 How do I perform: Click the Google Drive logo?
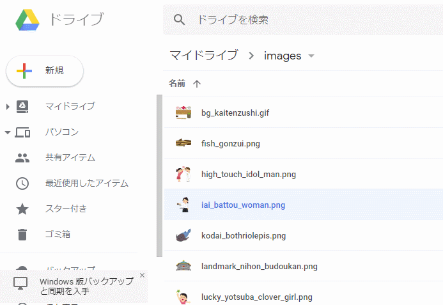(27, 20)
